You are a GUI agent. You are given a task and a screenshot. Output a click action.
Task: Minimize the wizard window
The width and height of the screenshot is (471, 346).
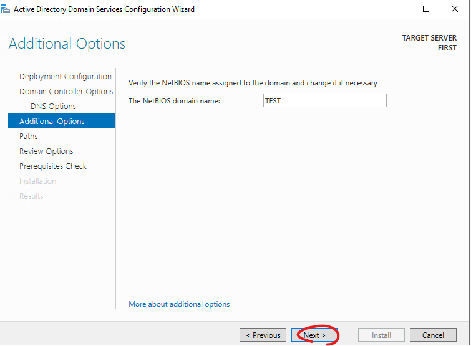tap(398, 9)
